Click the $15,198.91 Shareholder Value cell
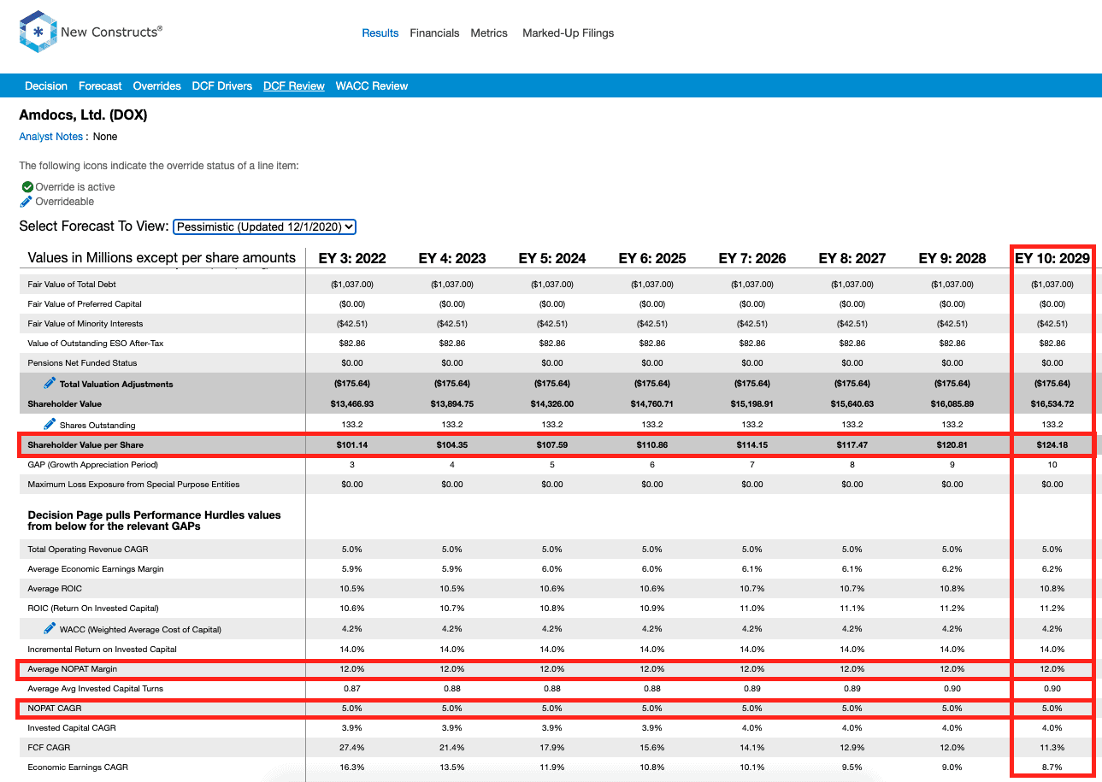 (x=752, y=404)
